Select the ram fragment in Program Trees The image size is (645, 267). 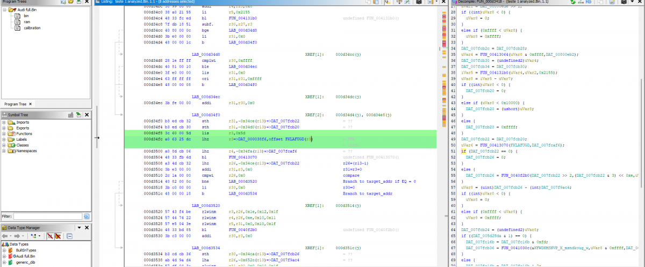pyautogui.click(x=27, y=22)
